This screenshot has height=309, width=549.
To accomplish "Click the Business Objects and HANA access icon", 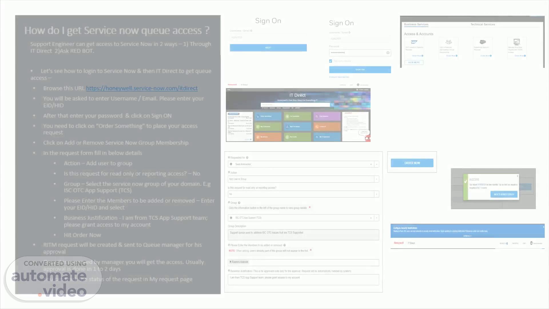I will [x=516, y=42].
